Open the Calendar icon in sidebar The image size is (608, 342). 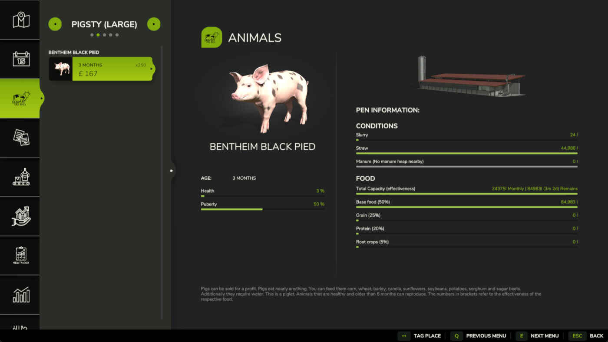(20, 59)
